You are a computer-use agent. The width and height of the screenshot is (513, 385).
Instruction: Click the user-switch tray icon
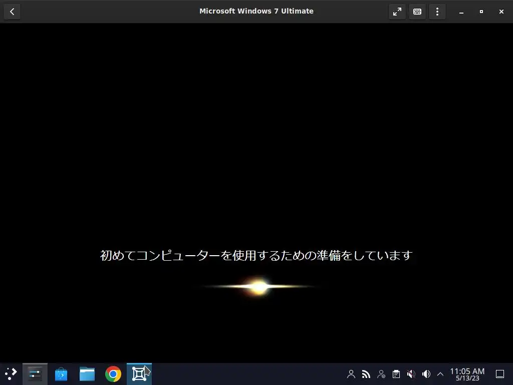(381, 374)
